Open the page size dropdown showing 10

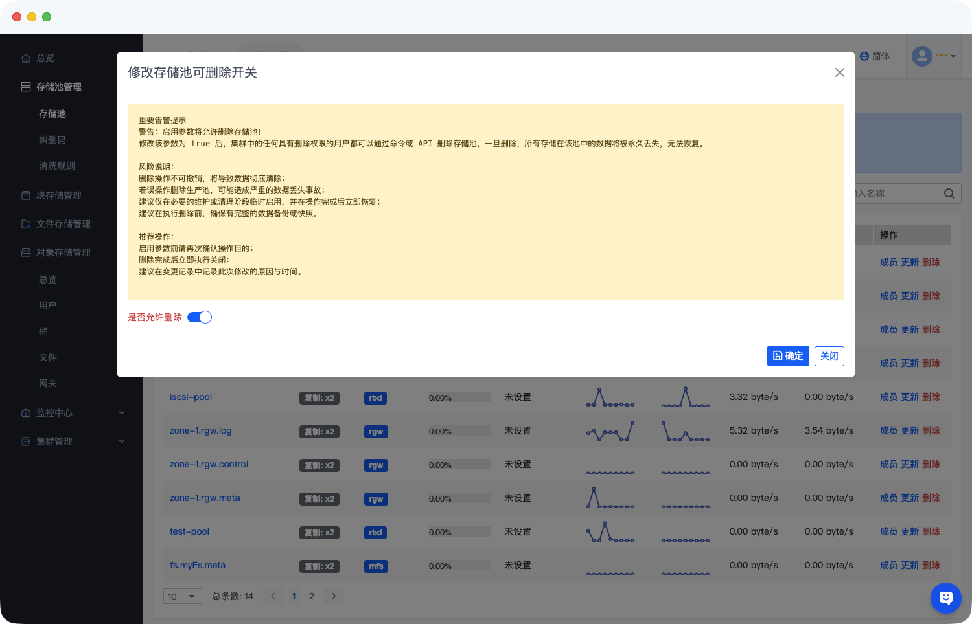pos(182,596)
